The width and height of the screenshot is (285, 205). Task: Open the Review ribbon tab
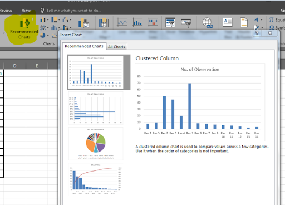6,11
